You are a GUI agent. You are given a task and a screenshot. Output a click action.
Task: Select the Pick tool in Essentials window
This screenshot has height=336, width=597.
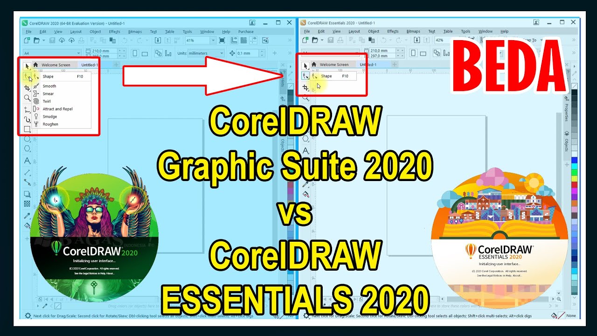[x=305, y=66]
